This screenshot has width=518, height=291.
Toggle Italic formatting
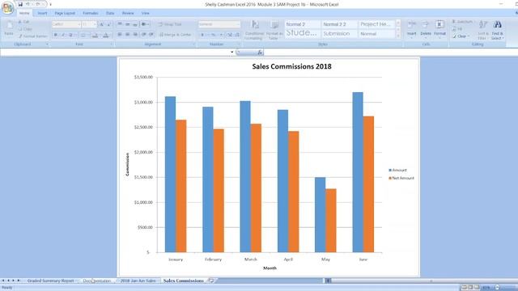[63, 35]
